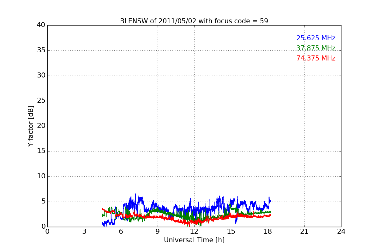Click the plot title mentioning focus code 59
The image size is (379, 252).
(194, 21)
